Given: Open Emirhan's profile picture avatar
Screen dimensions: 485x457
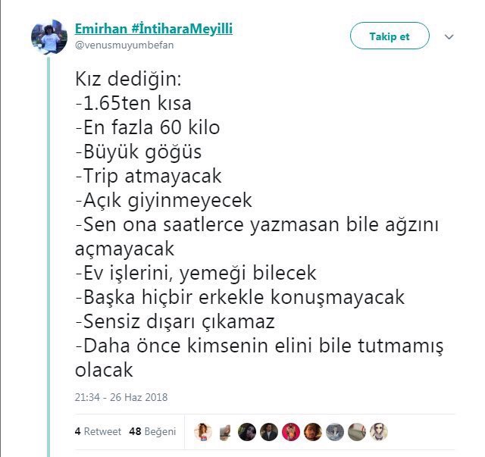Looking at the screenshot, I should 49,37.
